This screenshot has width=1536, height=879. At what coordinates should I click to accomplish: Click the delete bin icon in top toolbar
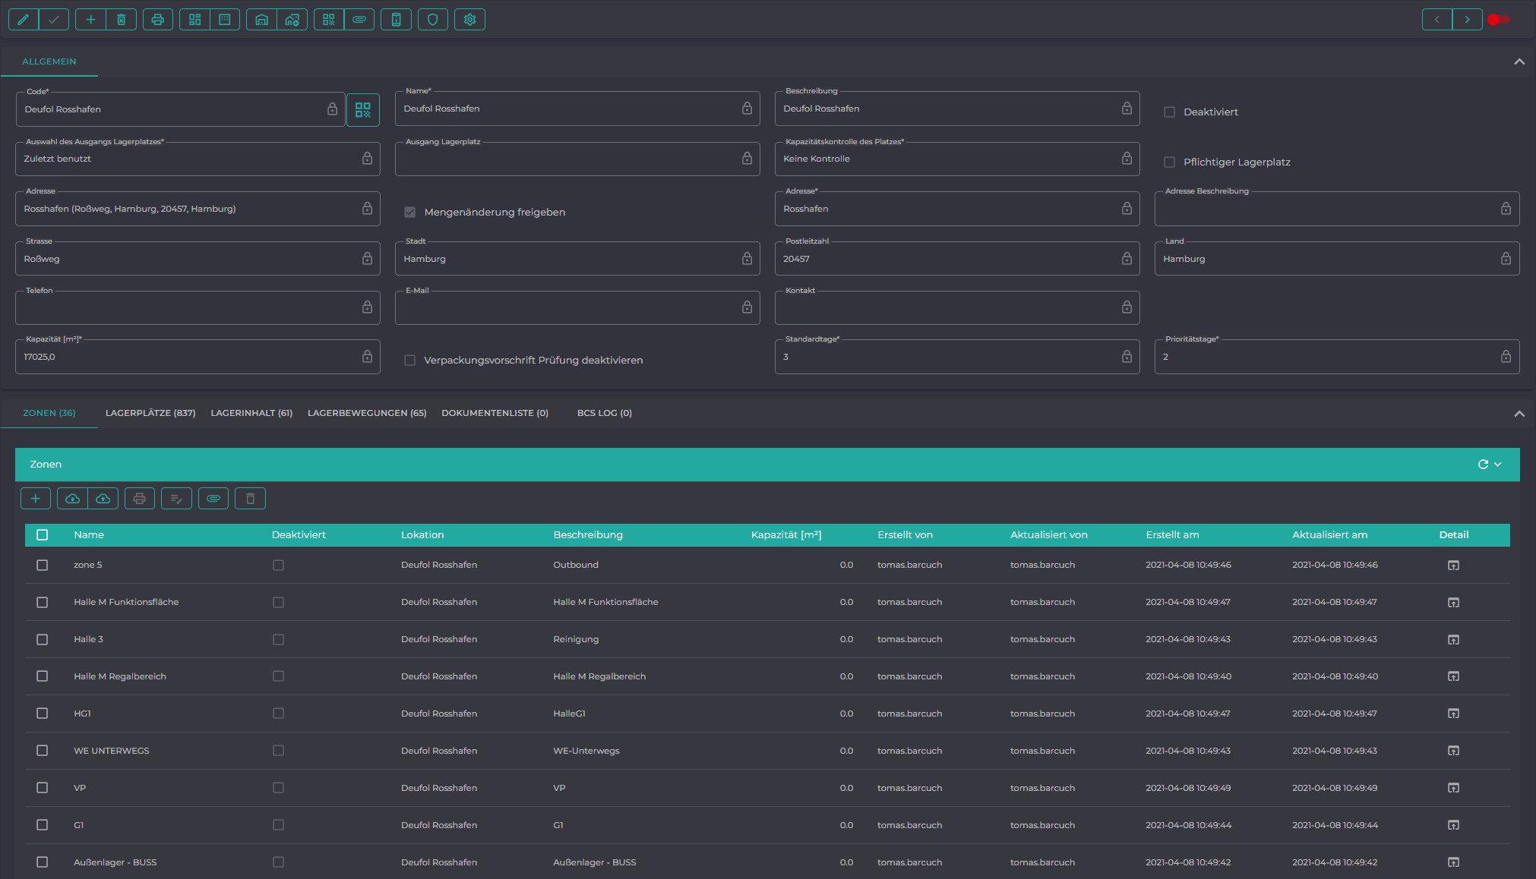(121, 20)
